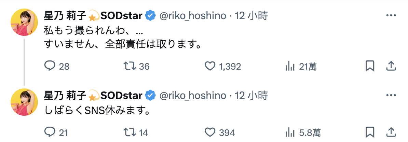Open more options menu on second tweet
The width and height of the screenshot is (408, 142).
point(391,95)
